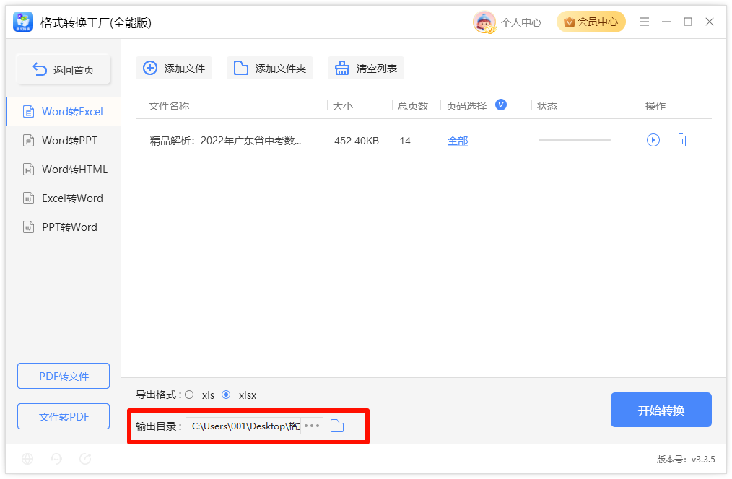The height and width of the screenshot is (479, 732).
Task: Maximize the application window
Action: click(688, 22)
